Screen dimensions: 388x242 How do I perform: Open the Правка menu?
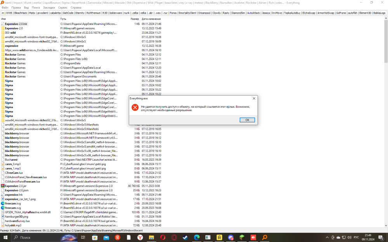coord(16,7)
